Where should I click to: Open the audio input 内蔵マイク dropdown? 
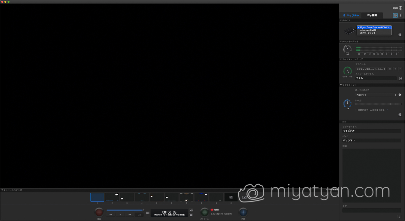click(376, 95)
